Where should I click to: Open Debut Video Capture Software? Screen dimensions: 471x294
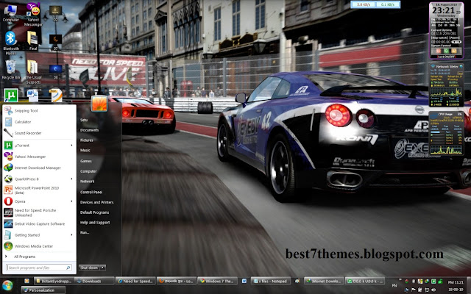[38, 223]
